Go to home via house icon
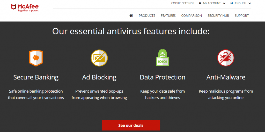This screenshot has width=265, height=132. tap(131, 15)
